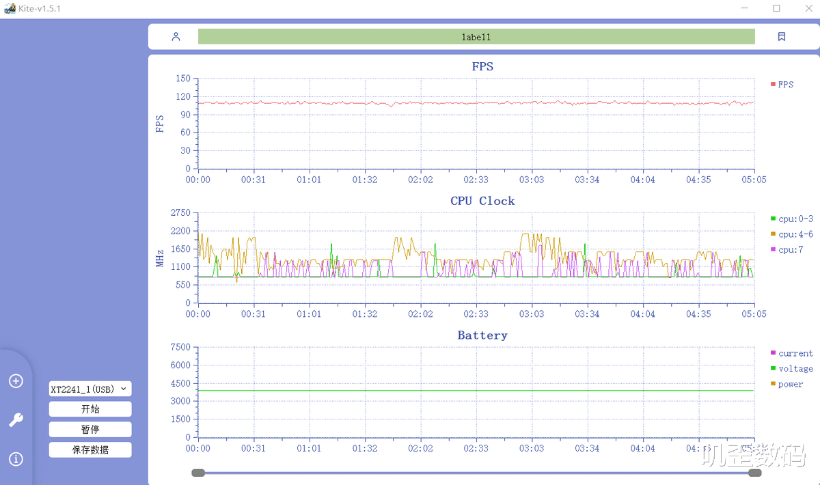Screen dimensions: 820x485
Task: Click the 4500 value on Battery axis
Action: click(180, 383)
